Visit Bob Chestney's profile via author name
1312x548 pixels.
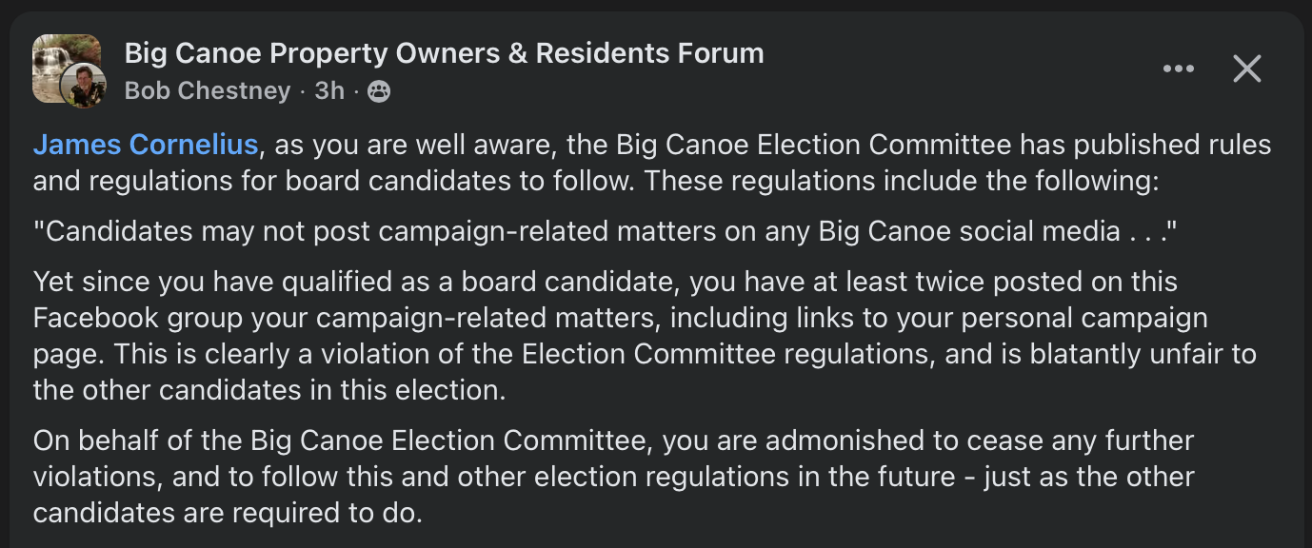point(208,90)
